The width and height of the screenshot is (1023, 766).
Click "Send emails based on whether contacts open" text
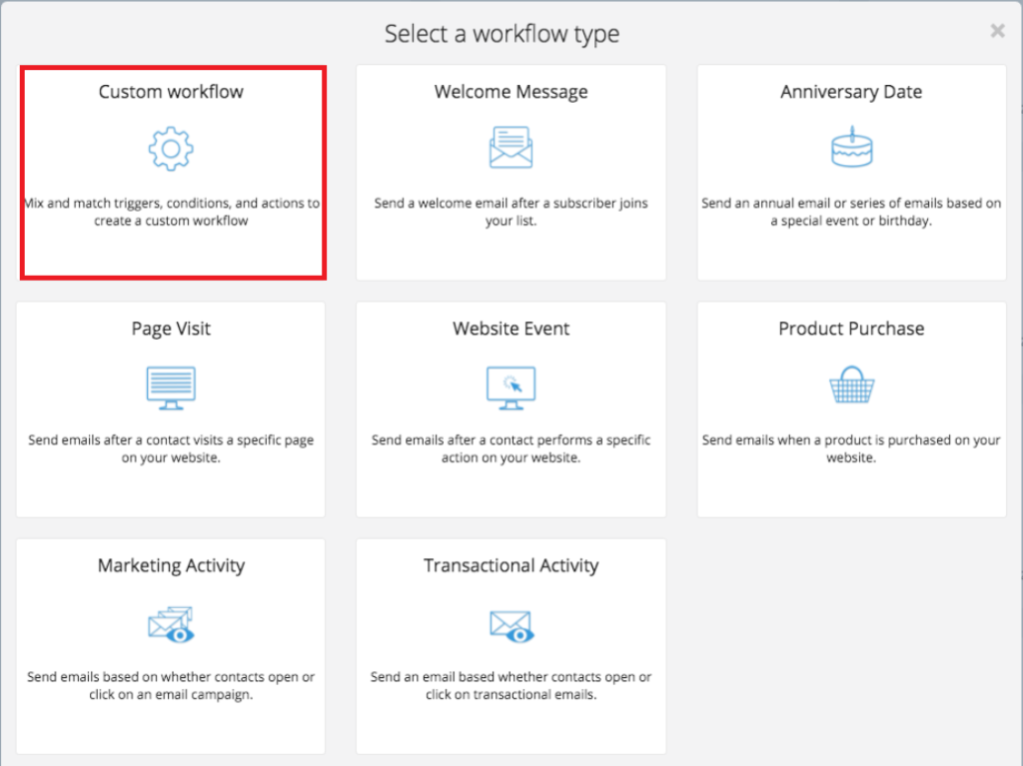tap(171, 685)
